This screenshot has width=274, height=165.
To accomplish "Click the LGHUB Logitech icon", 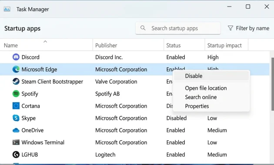I will click(16, 155).
